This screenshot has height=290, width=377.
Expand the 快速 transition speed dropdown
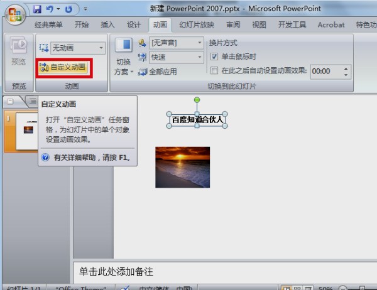coord(199,57)
